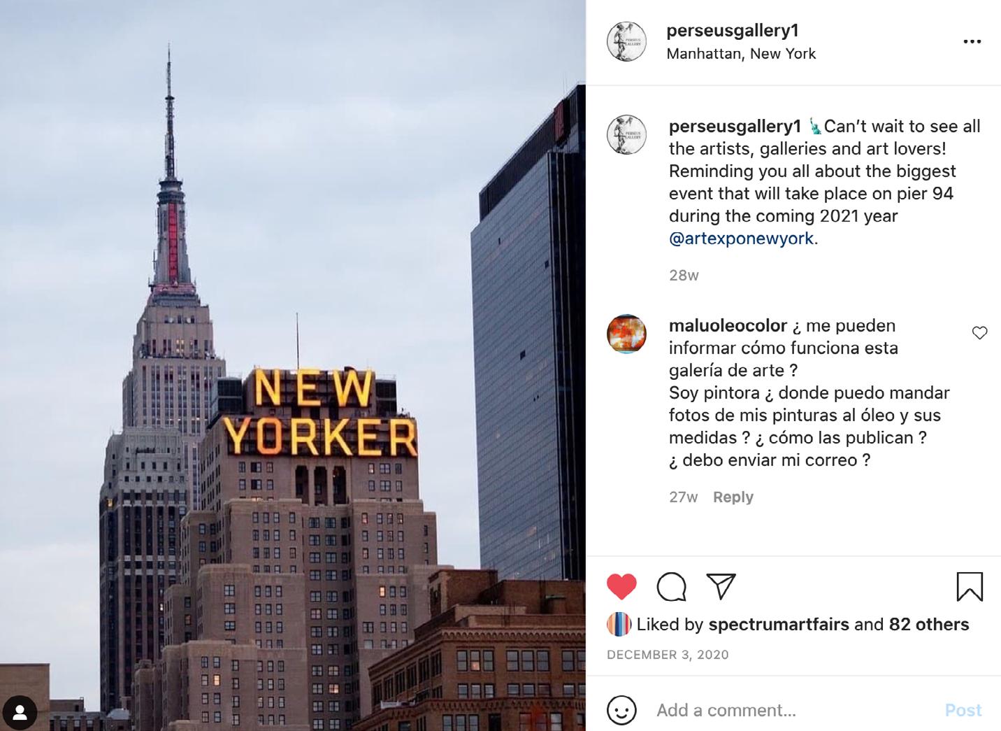Viewport: 1001px width, 731px height.
Task: Reply to maluoleocolor's comment
Action: click(733, 497)
